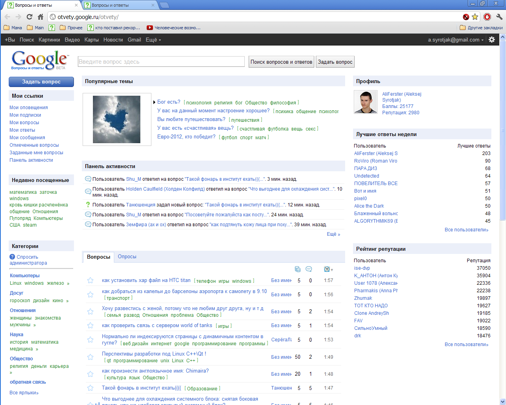The height and width of the screenshot is (405, 506).
Task: Star the Chimaira name question
Action: click(x=90, y=374)
